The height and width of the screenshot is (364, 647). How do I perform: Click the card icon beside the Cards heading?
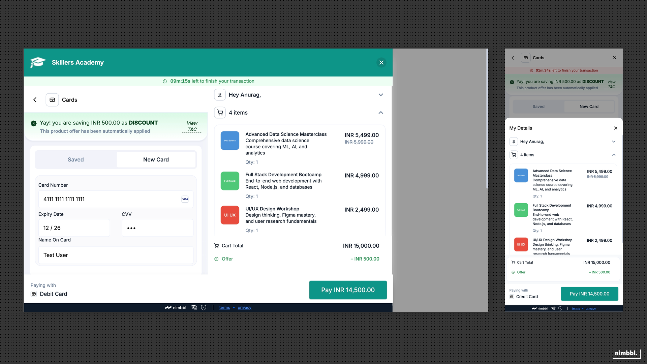tap(52, 100)
